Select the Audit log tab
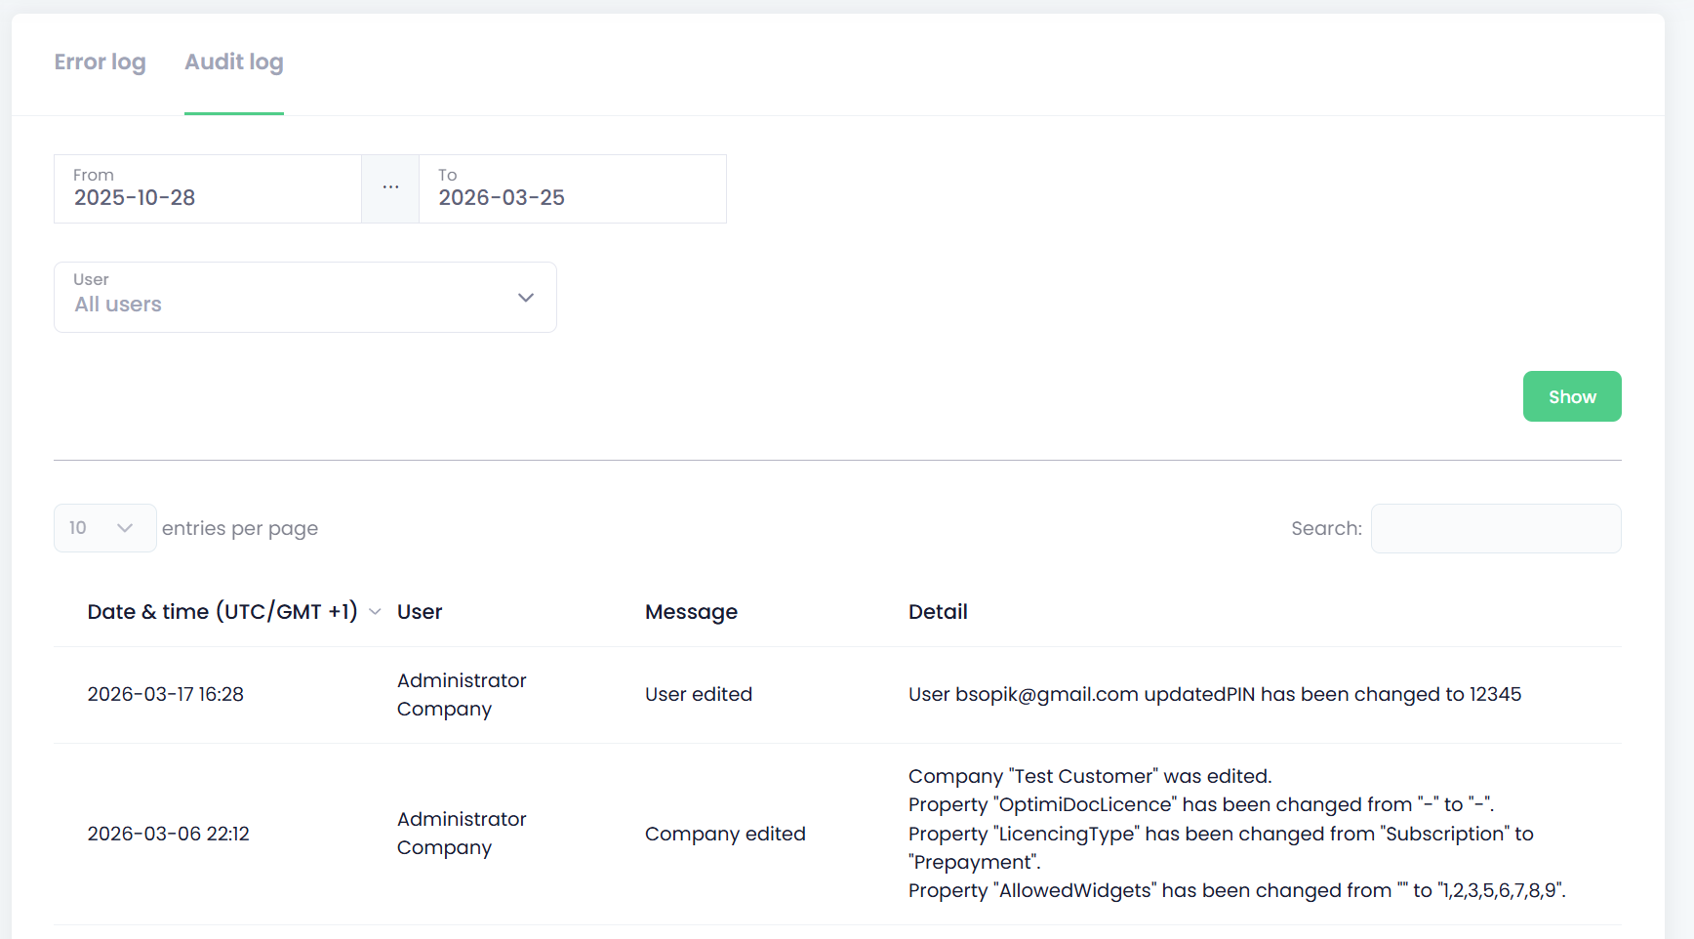This screenshot has width=1694, height=939. (233, 62)
